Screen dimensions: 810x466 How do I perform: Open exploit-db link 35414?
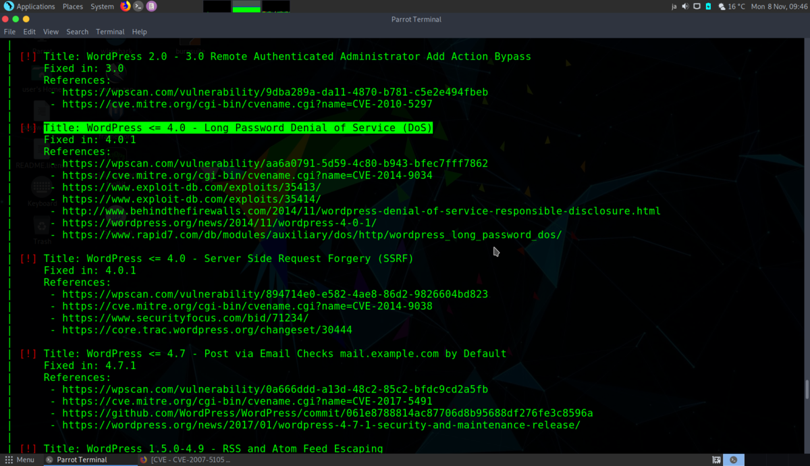[192, 199]
